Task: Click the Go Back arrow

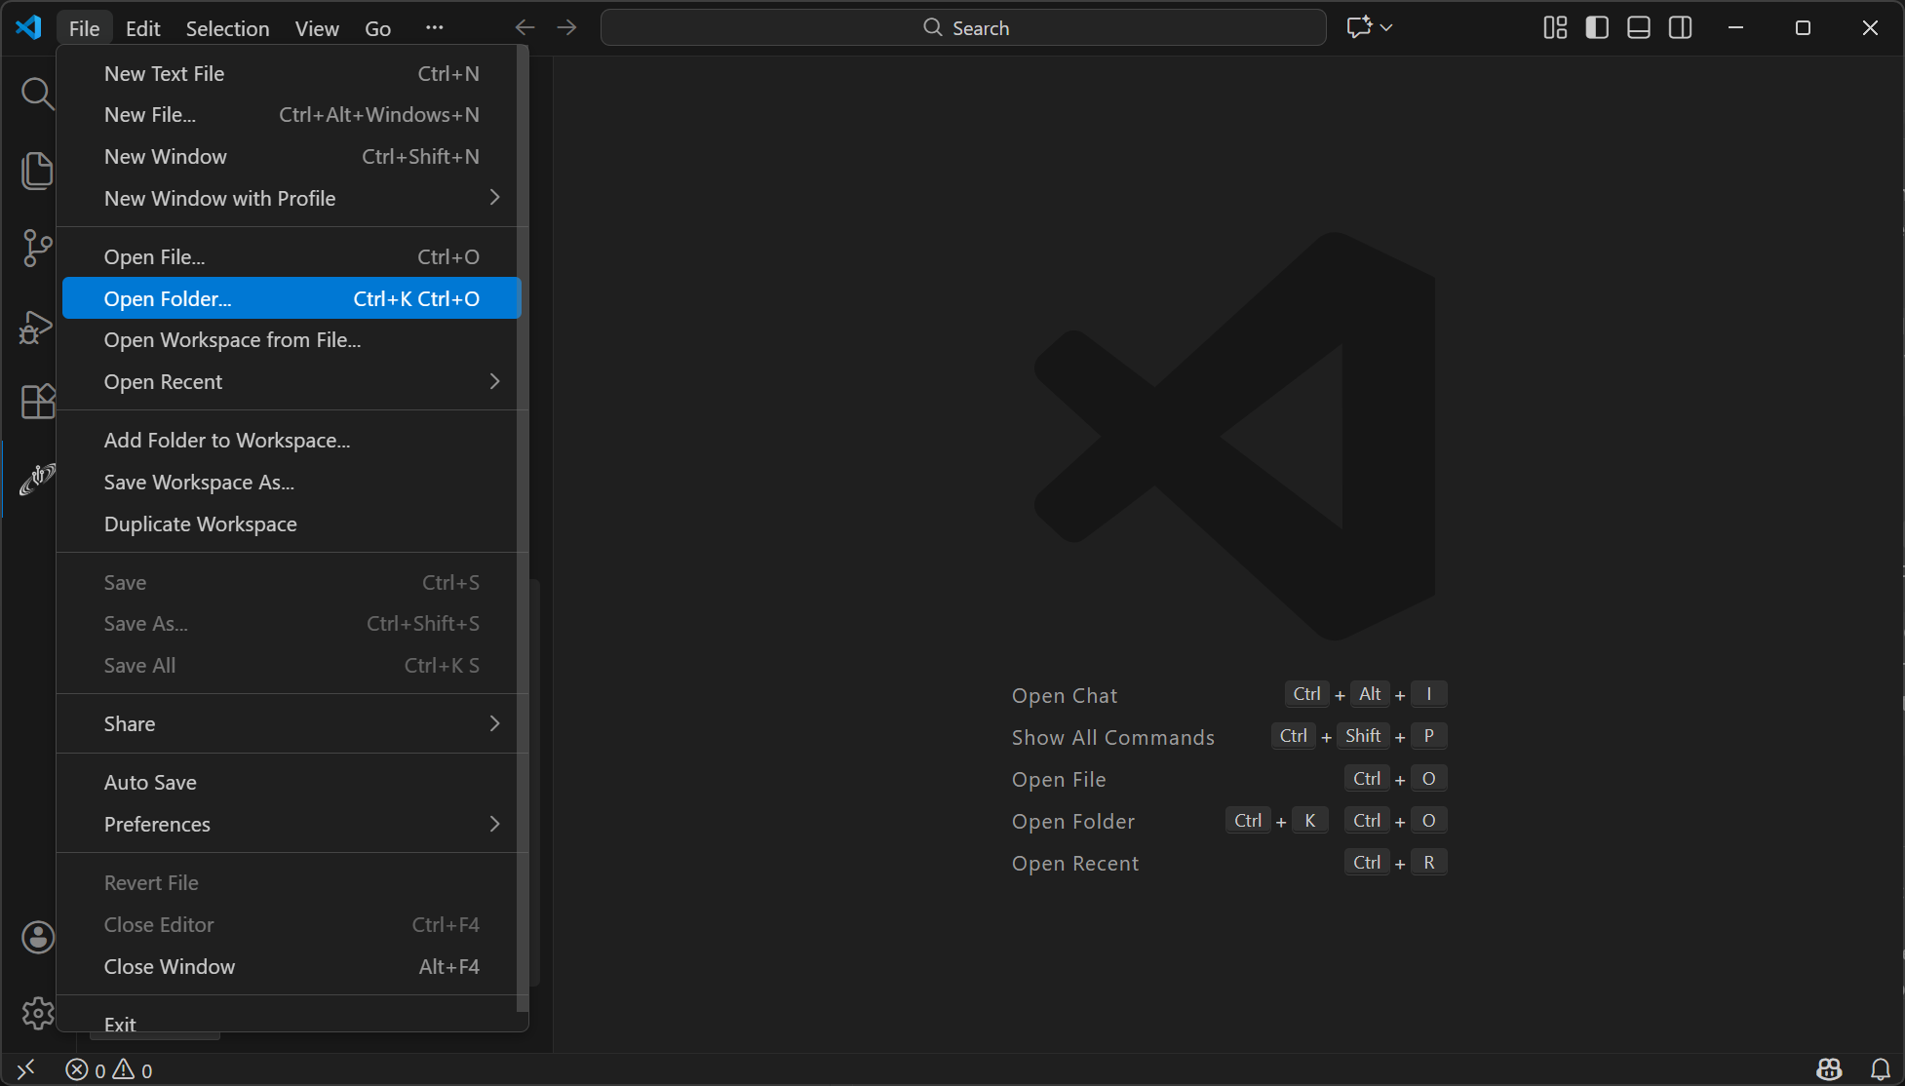Action: click(x=525, y=27)
